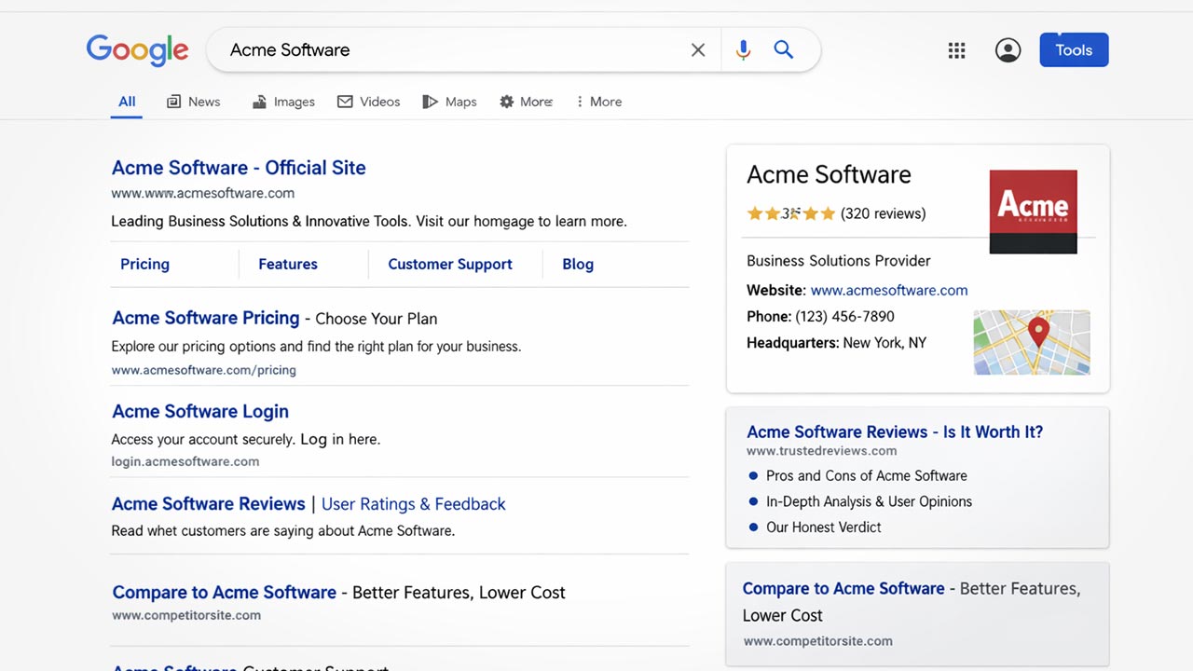
Task: Click the microphone voice search icon
Action: coord(743,50)
